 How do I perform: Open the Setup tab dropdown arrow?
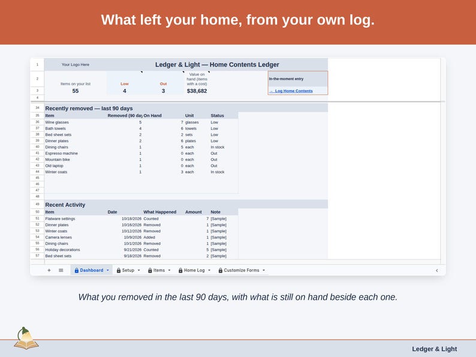click(x=138, y=270)
